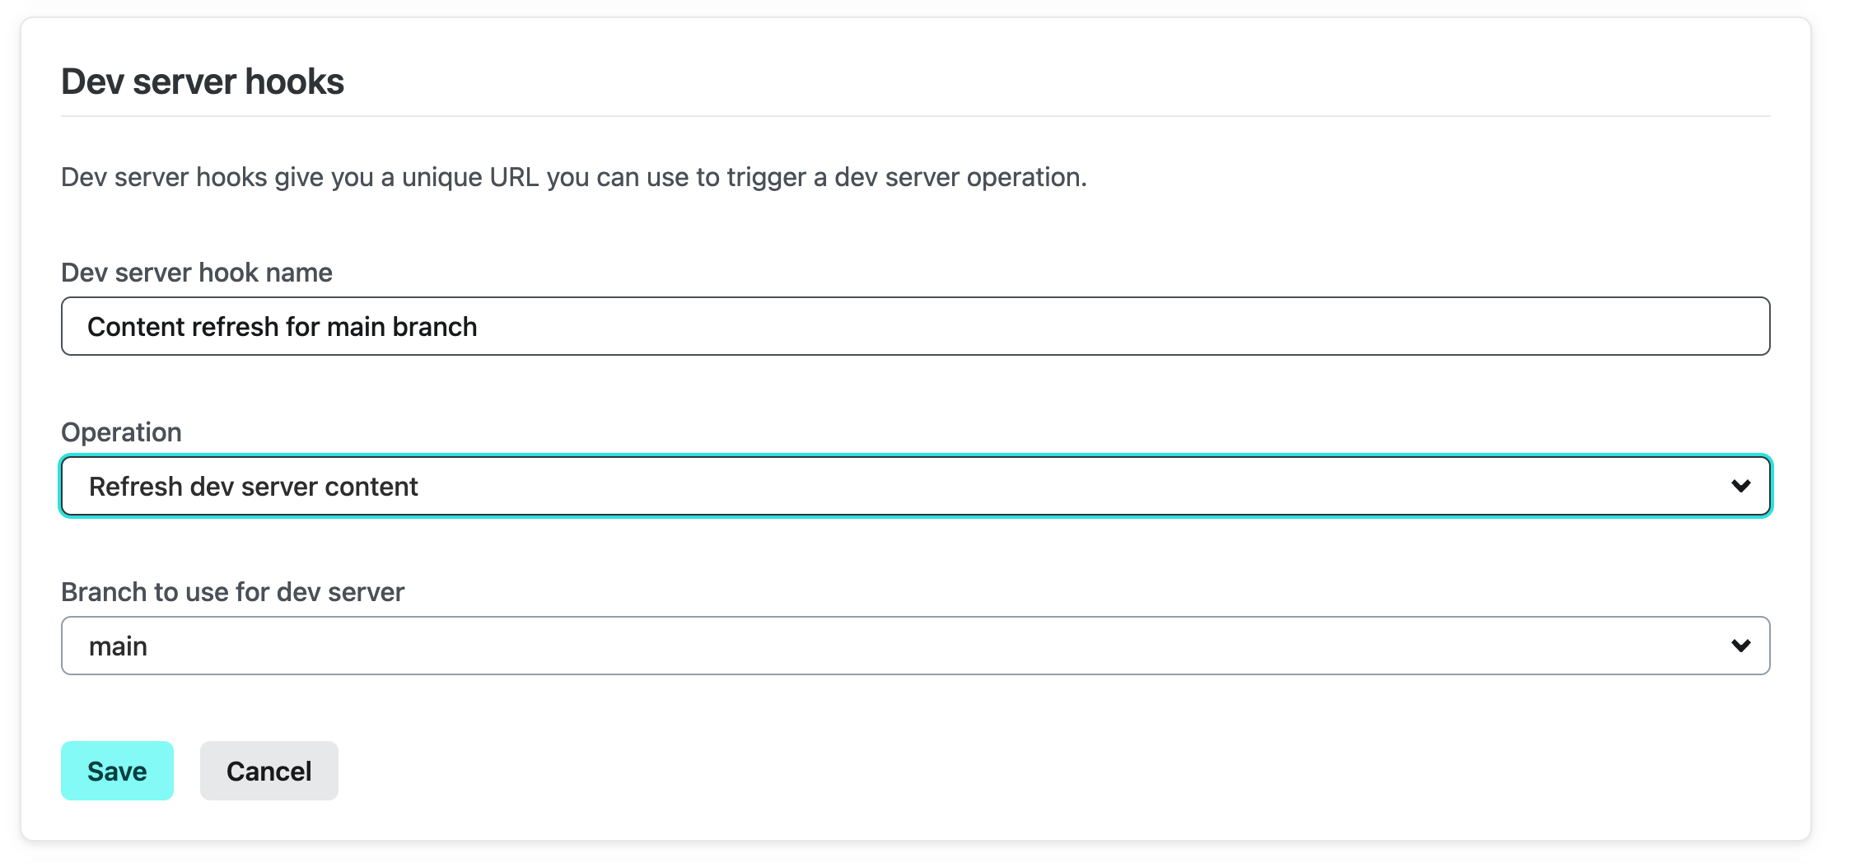
Task: Focus the Dev server hook name field
Action: pyautogui.click(x=915, y=326)
